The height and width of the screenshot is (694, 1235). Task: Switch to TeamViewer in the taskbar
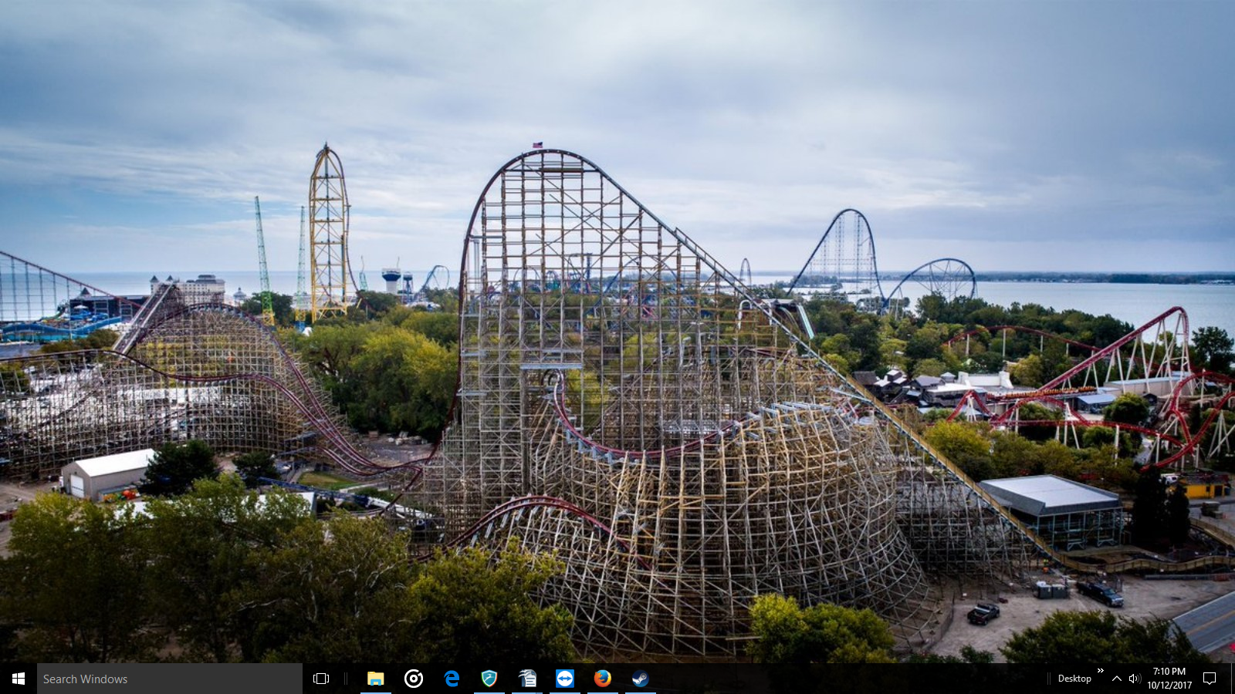pyautogui.click(x=565, y=679)
